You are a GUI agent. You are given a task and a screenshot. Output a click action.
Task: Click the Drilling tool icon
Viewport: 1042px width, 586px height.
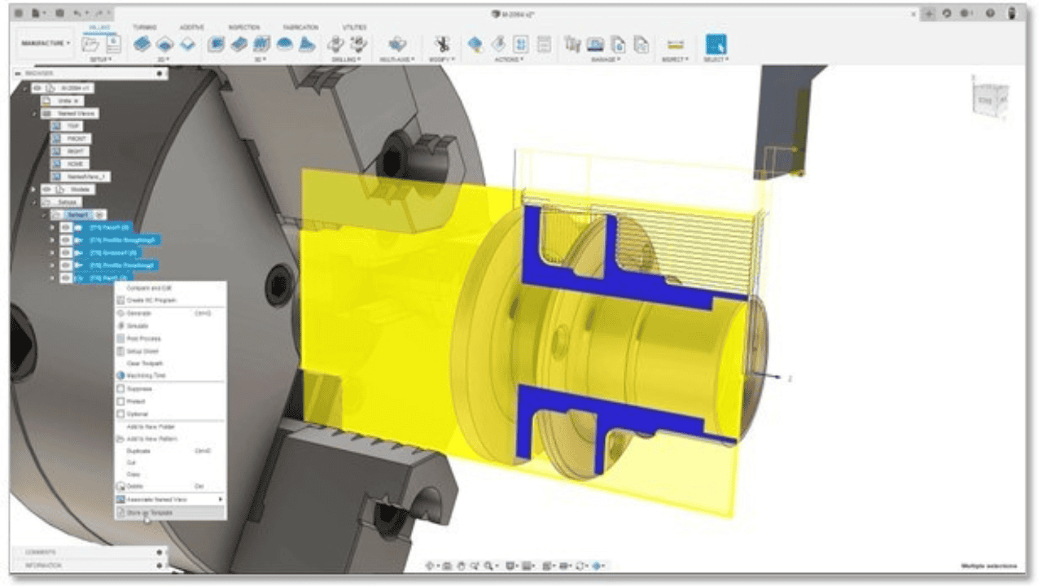point(335,44)
